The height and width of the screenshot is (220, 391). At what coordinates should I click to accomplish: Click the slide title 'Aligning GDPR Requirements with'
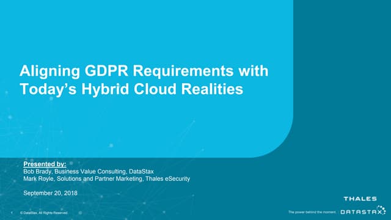[144, 71]
